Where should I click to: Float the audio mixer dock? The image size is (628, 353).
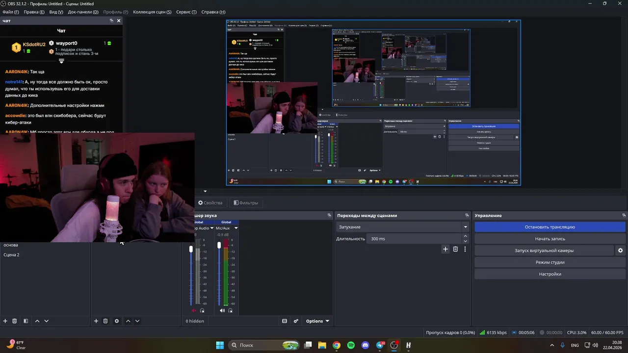coord(329,216)
